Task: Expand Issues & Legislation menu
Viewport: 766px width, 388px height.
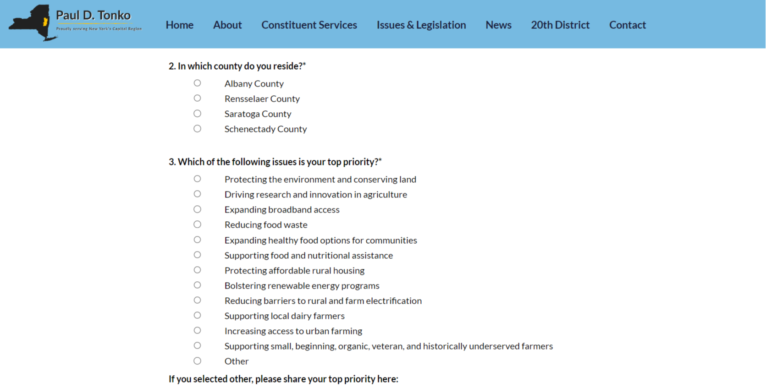Action: coord(421,25)
